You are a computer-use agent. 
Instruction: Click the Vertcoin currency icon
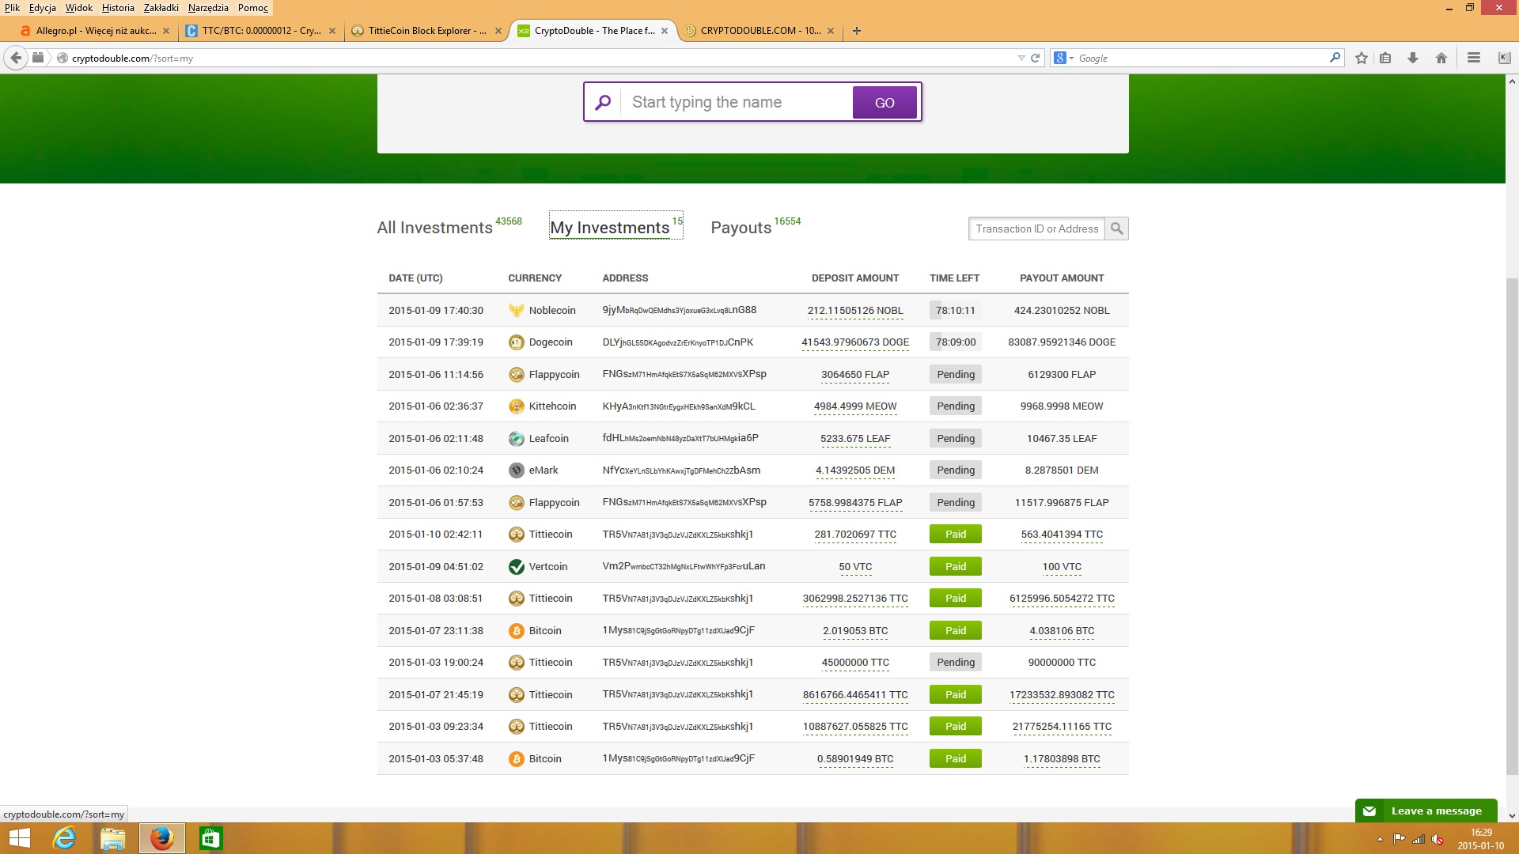pos(517,567)
